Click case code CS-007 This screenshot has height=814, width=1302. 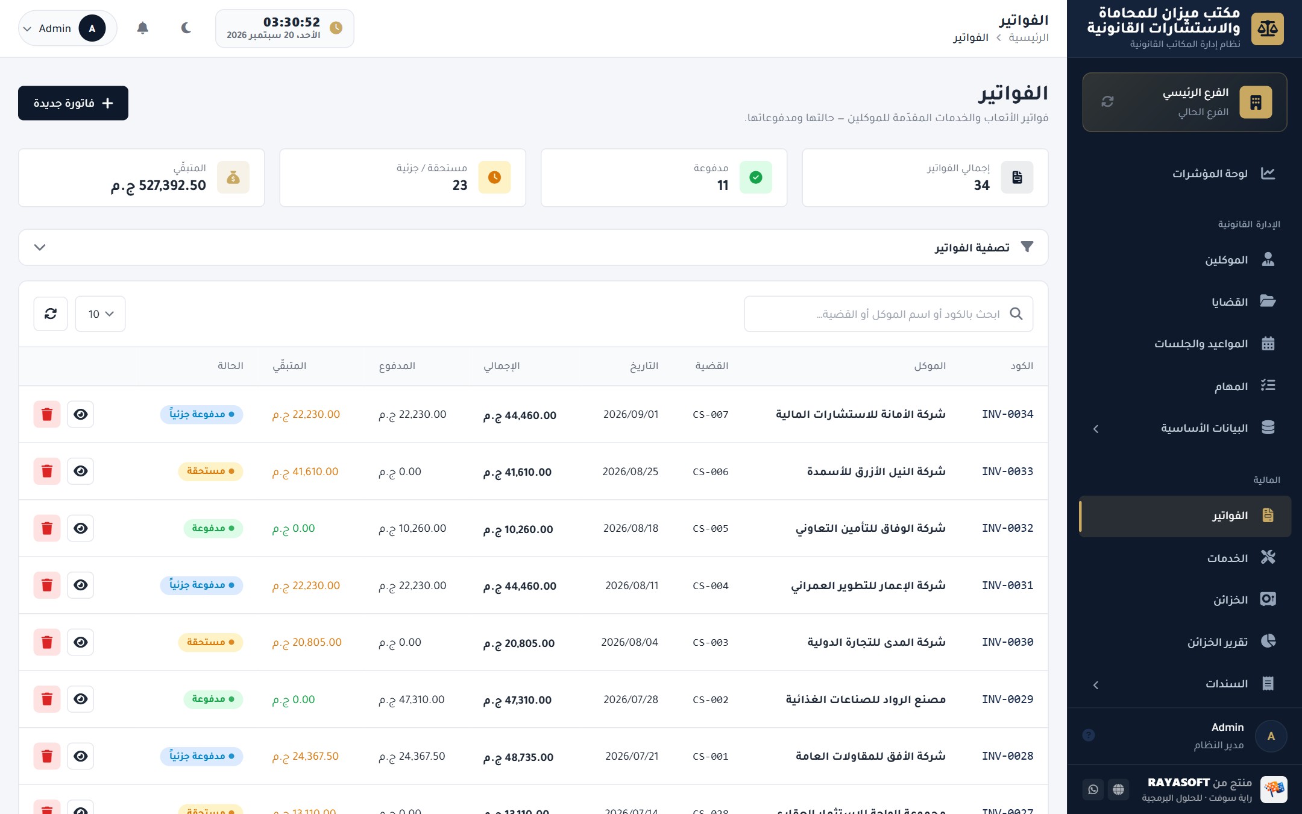point(711,414)
